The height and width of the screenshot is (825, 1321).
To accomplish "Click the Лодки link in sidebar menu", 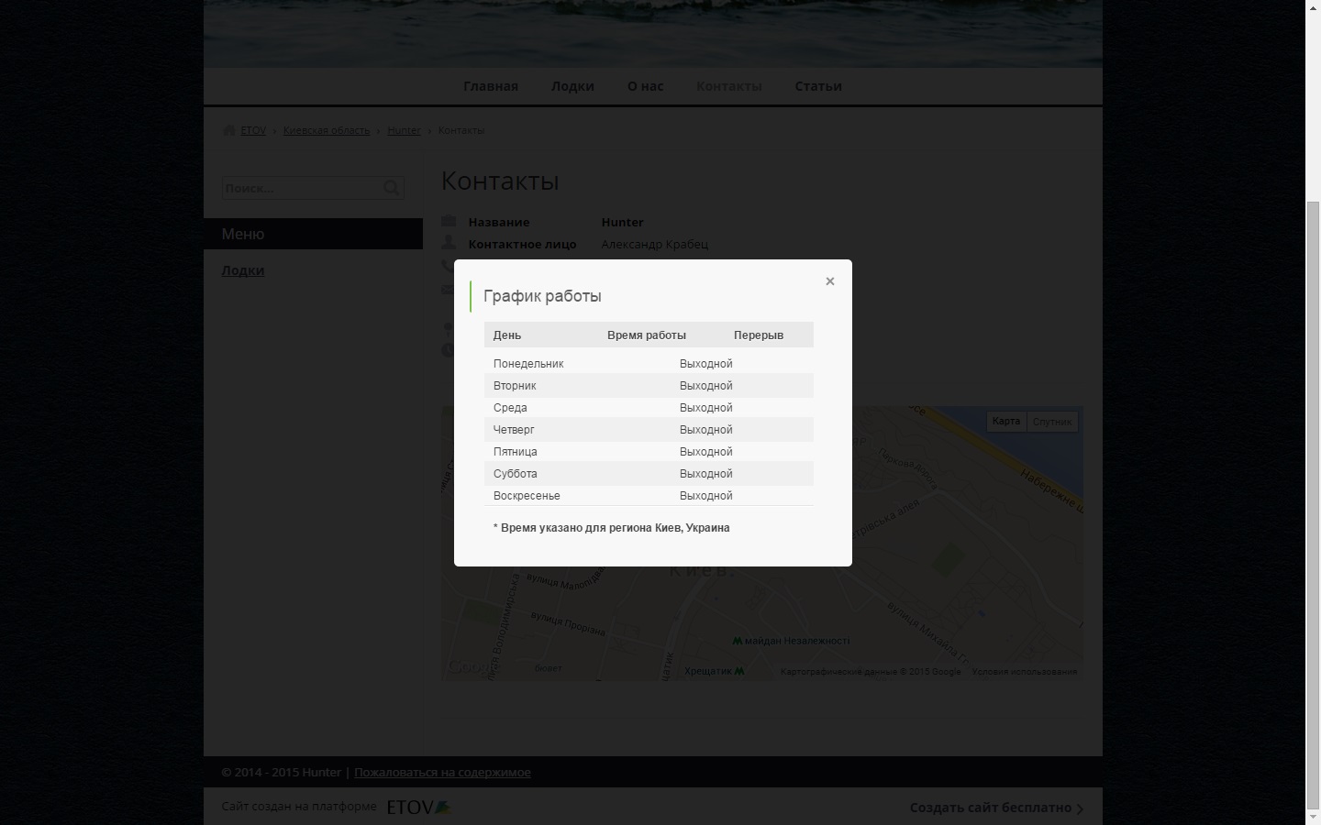I will click(x=243, y=270).
